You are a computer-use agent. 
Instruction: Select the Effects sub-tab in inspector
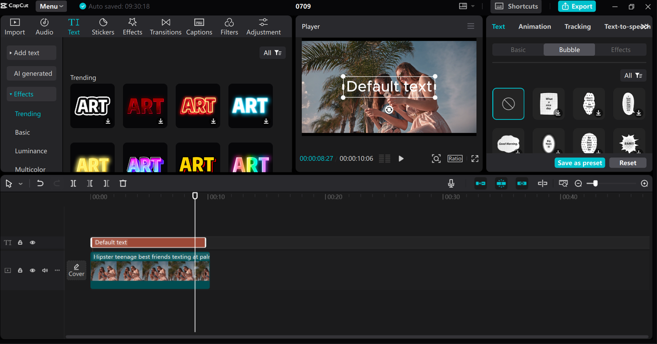tap(621, 50)
